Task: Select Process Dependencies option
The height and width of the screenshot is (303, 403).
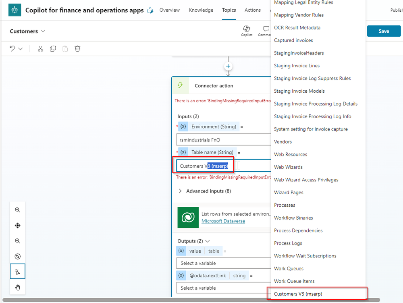Action: 318,230
